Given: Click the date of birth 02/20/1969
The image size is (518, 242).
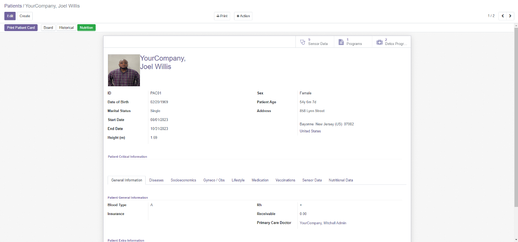Looking at the screenshot, I should [159, 102].
